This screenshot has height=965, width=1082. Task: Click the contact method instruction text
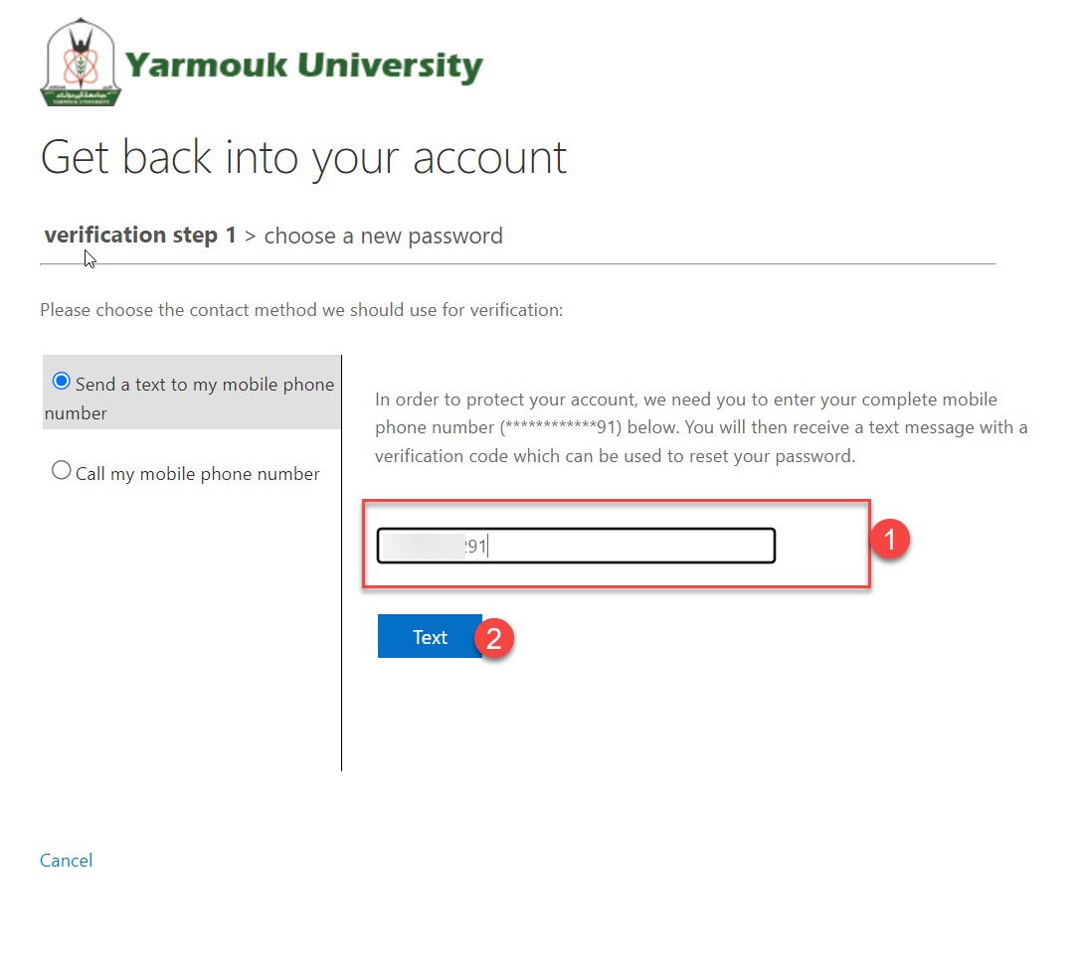301,310
